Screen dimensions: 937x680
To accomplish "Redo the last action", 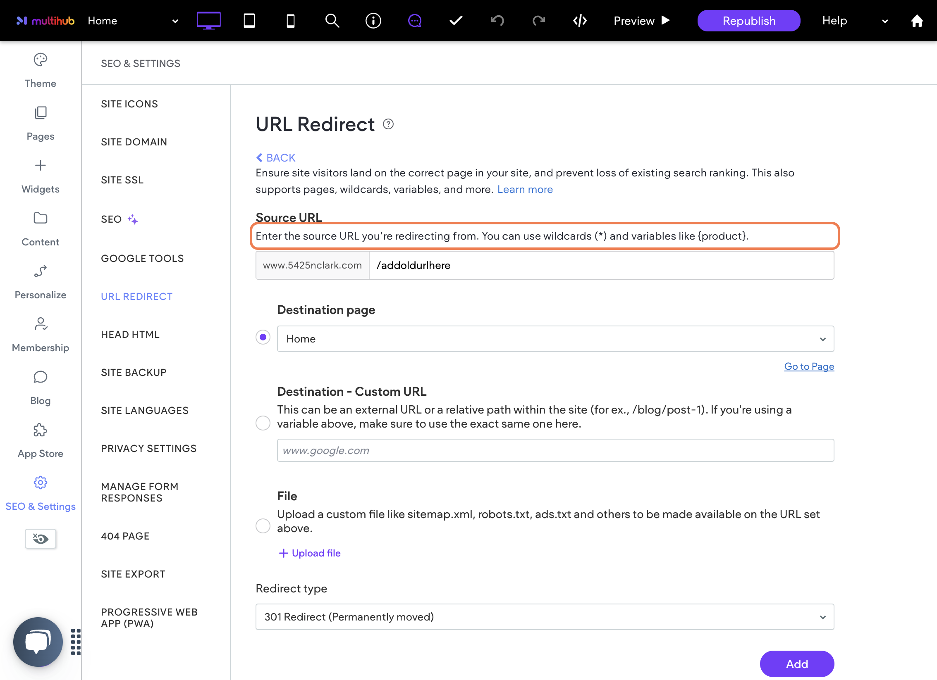I will click(539, 21).
